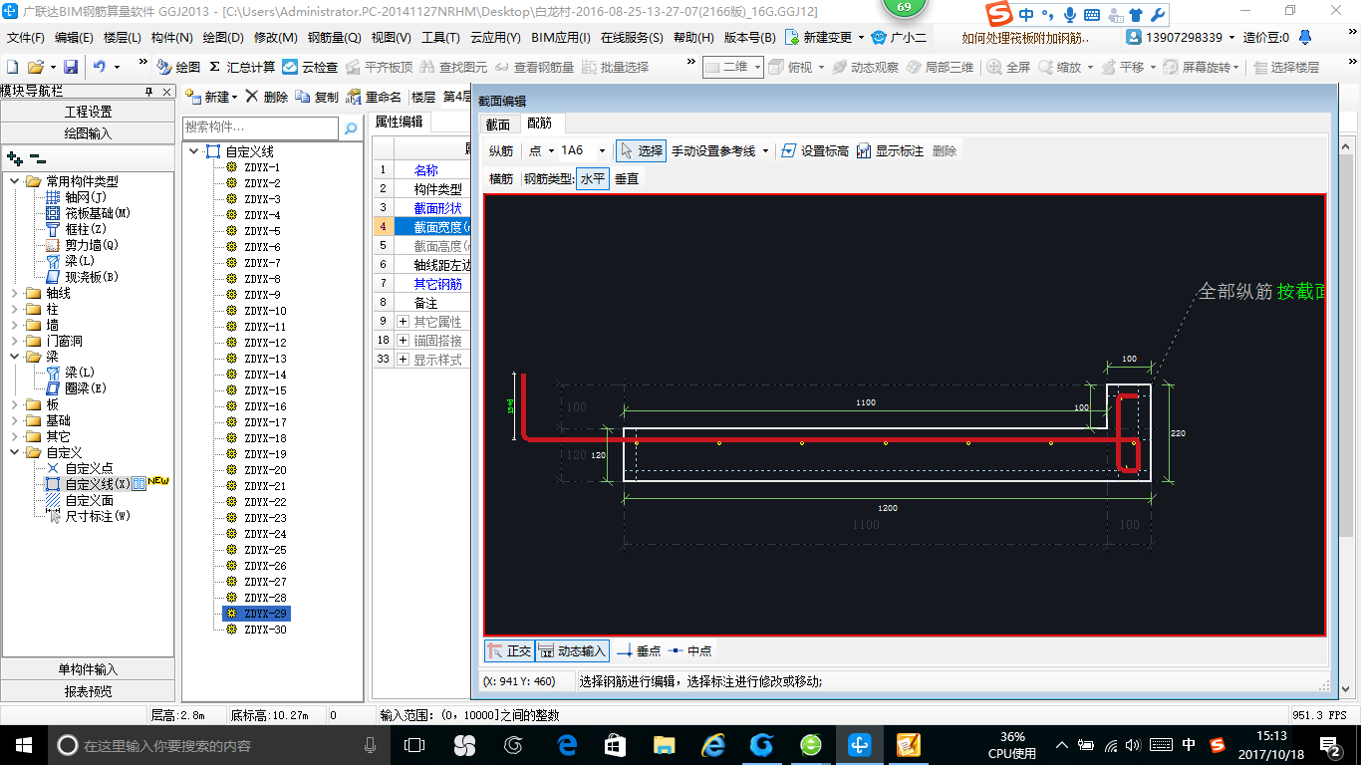
Task: Expand the 轴线 tree node
Action: [15, 293]
